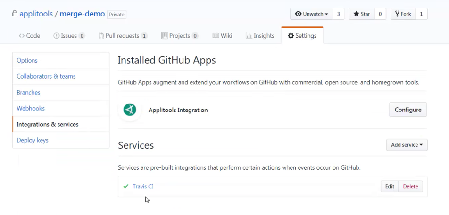The image size is (449, 215).
Task: Click the eye icon in Unwatch button
Action: (298, 14)
